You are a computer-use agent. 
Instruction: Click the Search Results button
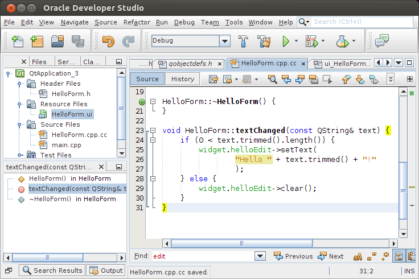(52, 270)
